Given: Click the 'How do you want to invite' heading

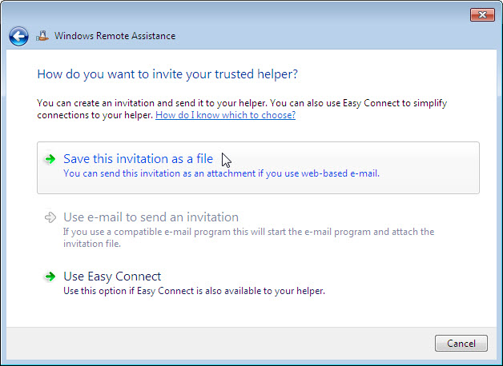Looking at the screenshot, I should point(167,74).
